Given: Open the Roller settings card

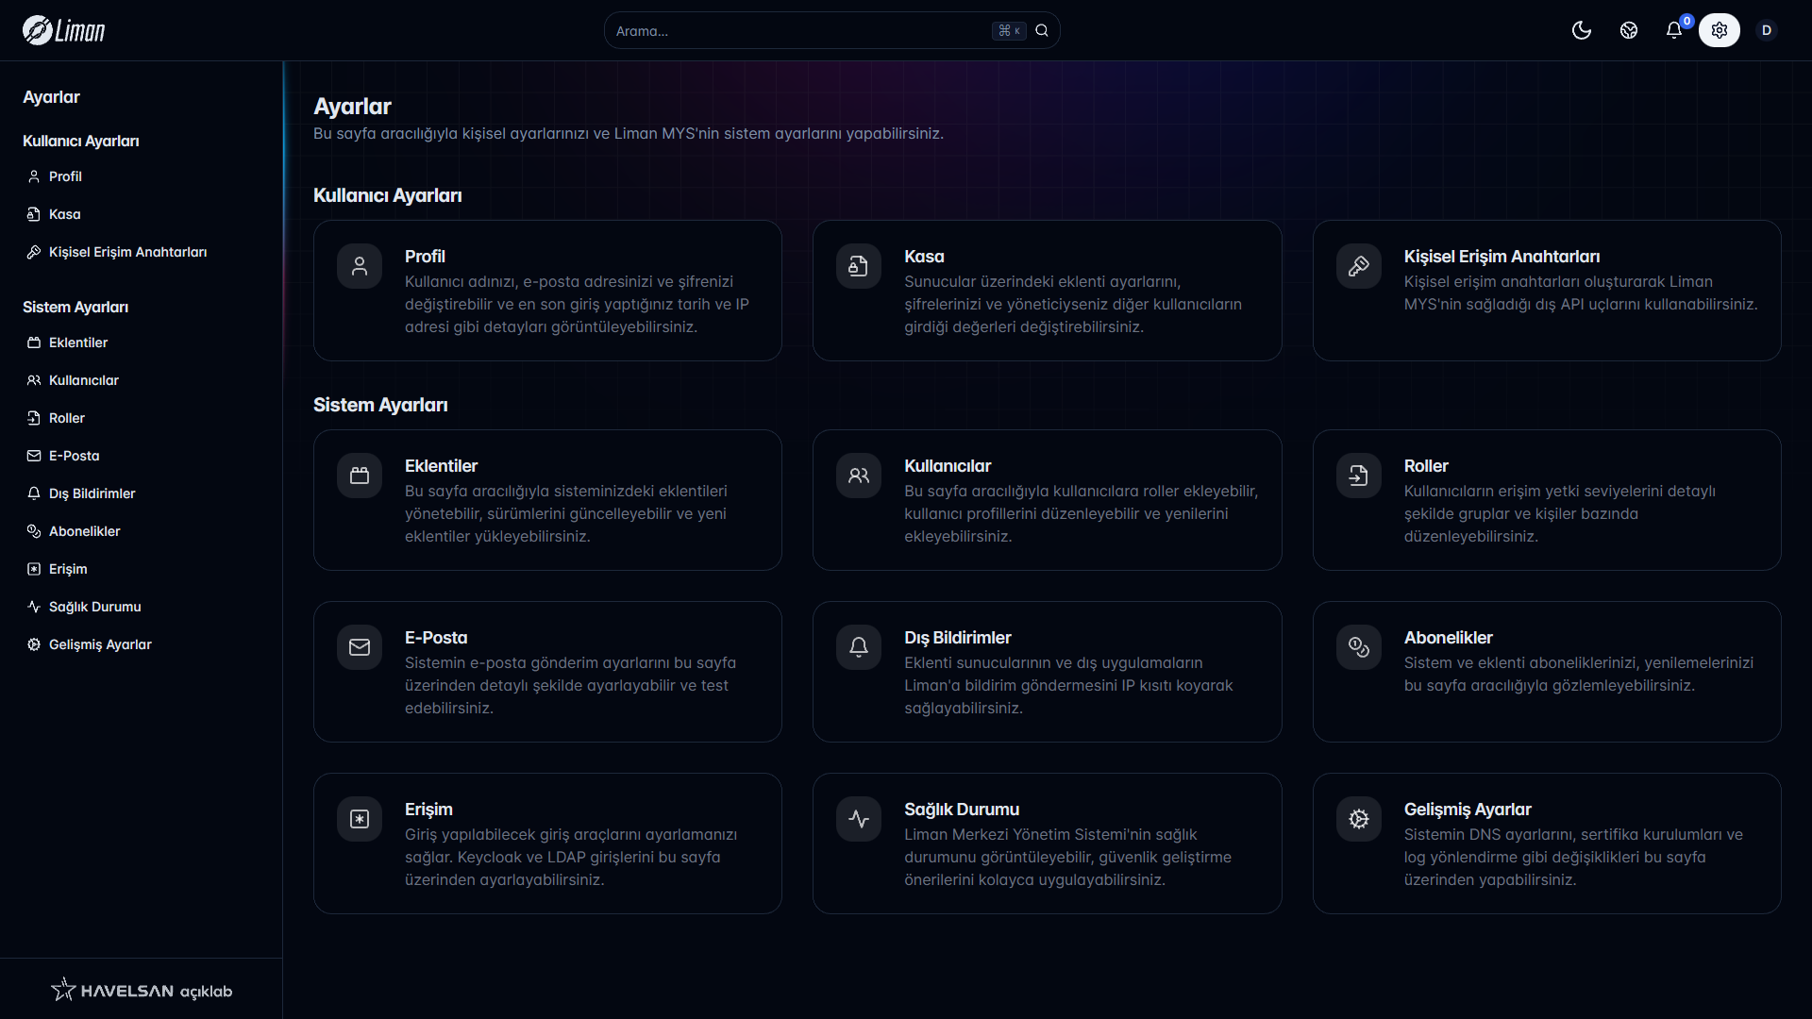Looking at the screenshot, I should tap(1546, 500).
